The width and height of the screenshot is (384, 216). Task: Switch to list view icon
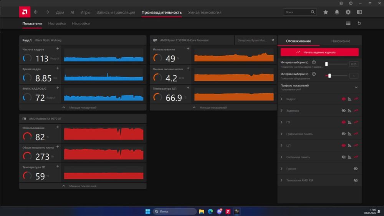(x=348, y=23)
